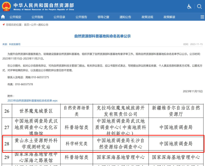Screen dimensions: 205x166
Task: Open 通知公告 navigation item
Action: click(x=125, y=17)
